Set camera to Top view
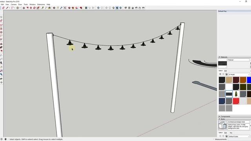The height and width of the screenshot is (141, 251). 129,8
